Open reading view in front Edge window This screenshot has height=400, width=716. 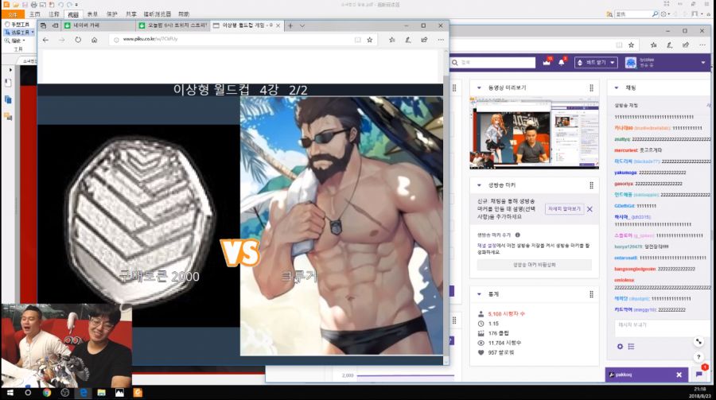coord(357,41)
